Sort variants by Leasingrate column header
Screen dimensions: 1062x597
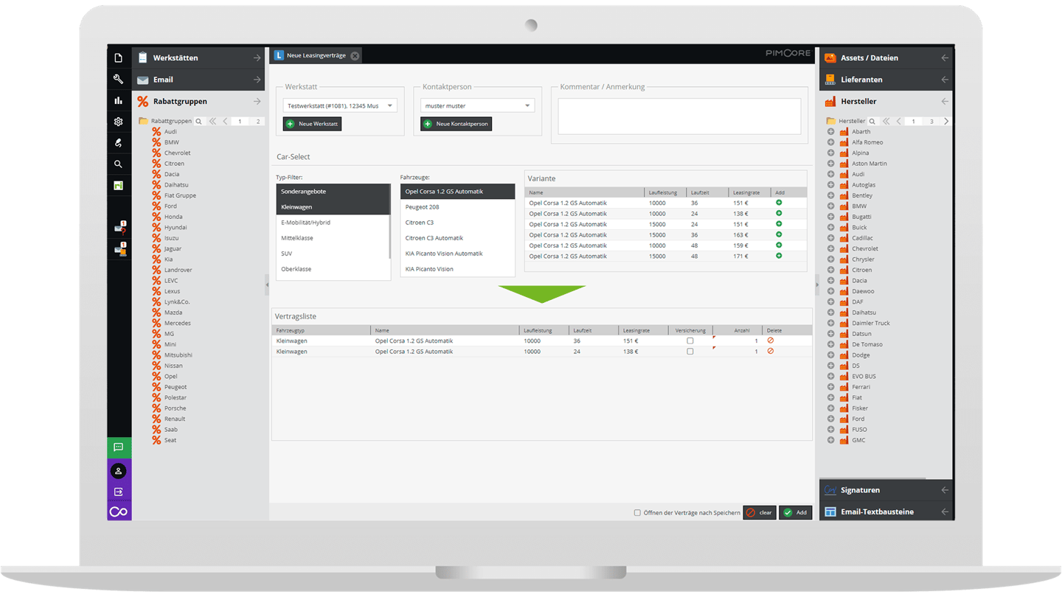pyautogui.click(x=749, y=192)
